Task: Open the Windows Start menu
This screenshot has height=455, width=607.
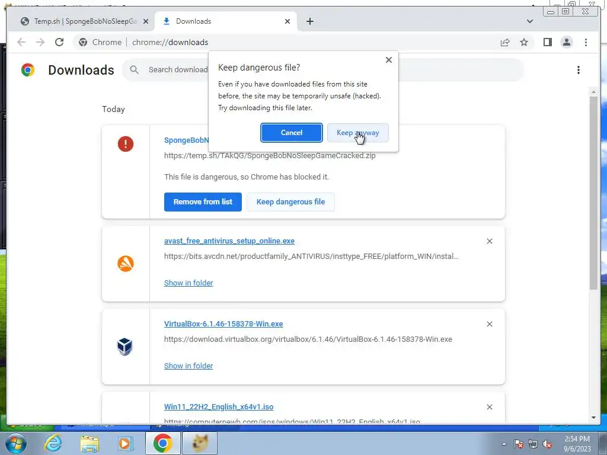Action: tap(15, 443)
